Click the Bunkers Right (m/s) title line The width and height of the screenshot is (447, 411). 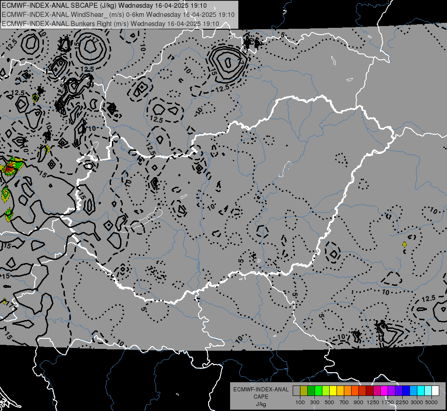click(110, 24)
